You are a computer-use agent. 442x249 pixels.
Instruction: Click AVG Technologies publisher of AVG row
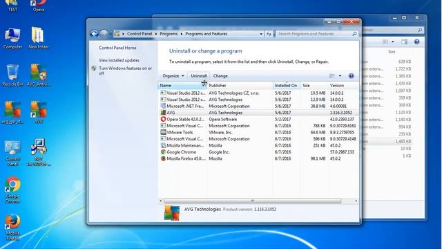pyautogui.click(x=226, y=113)
